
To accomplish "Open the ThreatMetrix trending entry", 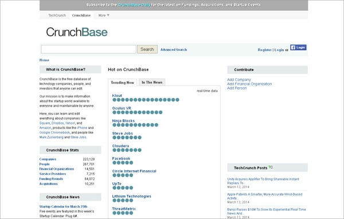I will point(124,209).
